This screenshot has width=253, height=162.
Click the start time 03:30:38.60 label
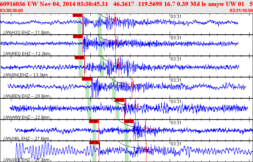coord(12,11)
